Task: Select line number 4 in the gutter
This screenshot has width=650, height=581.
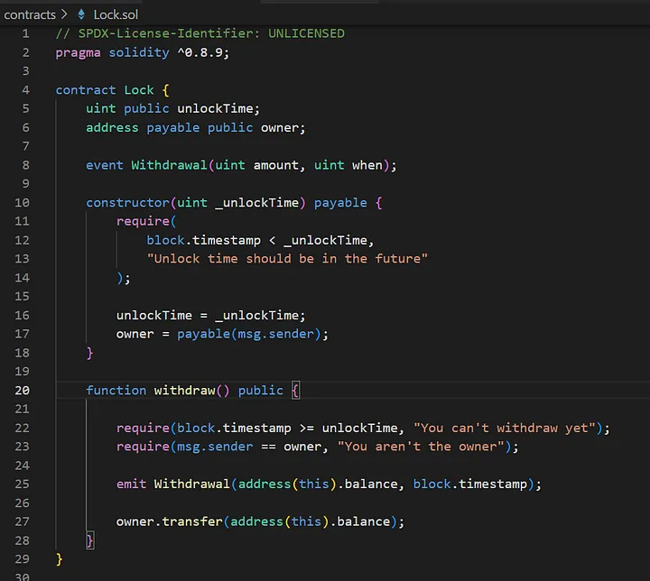Action: [25, 90]
